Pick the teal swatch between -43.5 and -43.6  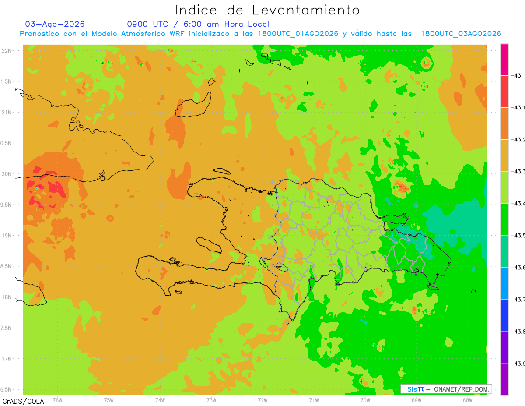point(504,251)
